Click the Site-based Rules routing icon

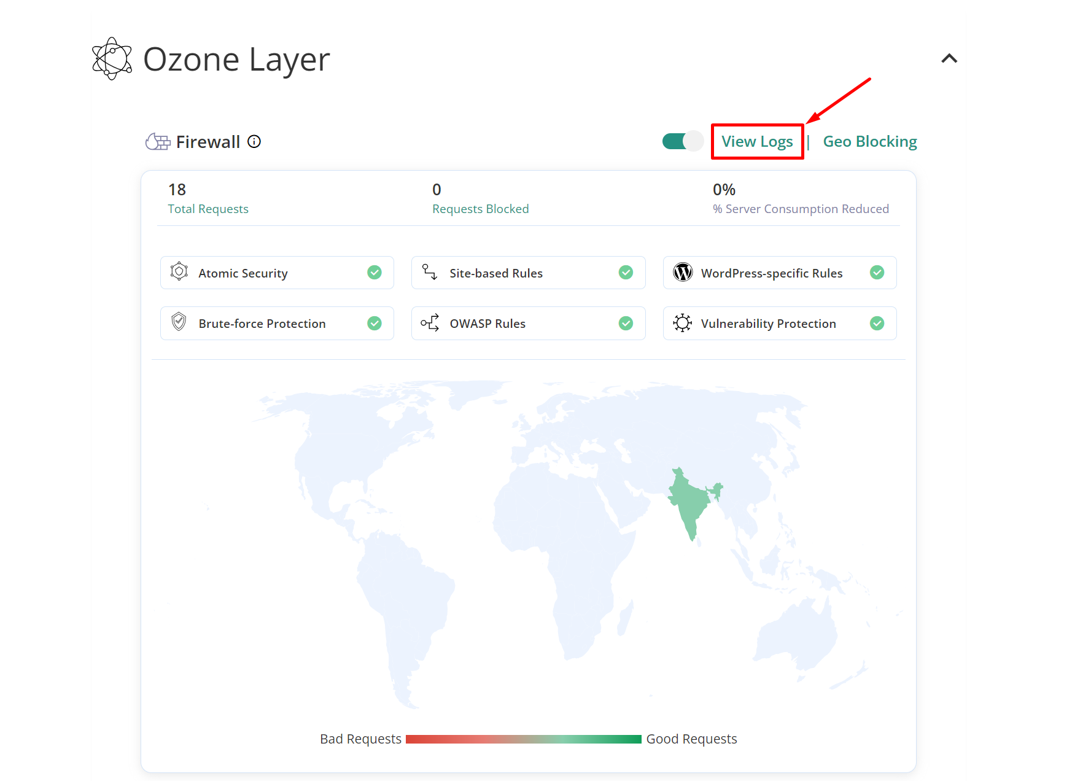click(x=430, y=272)
